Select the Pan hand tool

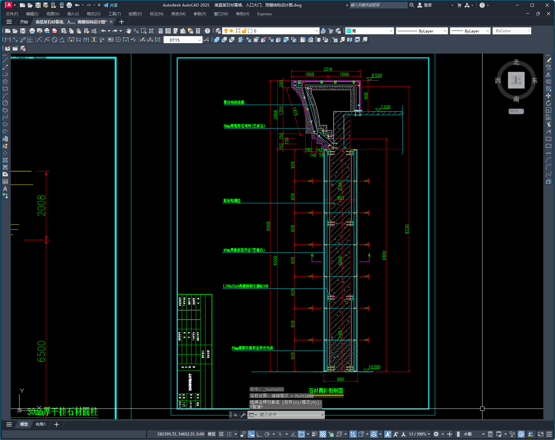point(129,31)
